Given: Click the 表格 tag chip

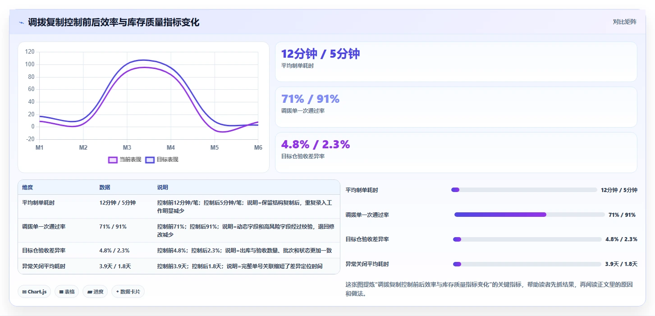Looking at the screenshot, I should point(67,292).
